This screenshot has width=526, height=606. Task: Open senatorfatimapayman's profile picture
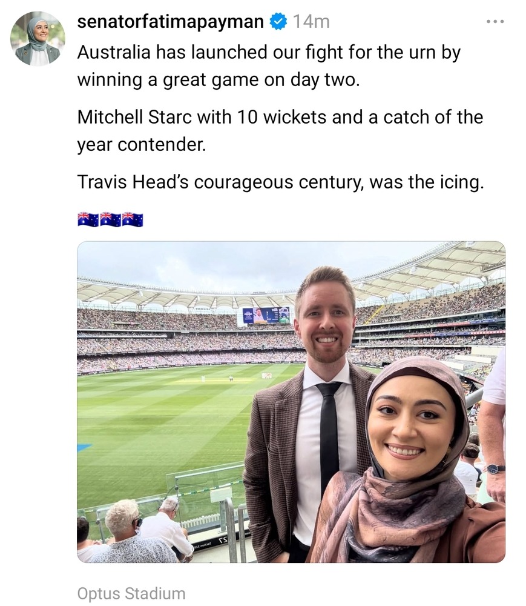coord(38,38)
